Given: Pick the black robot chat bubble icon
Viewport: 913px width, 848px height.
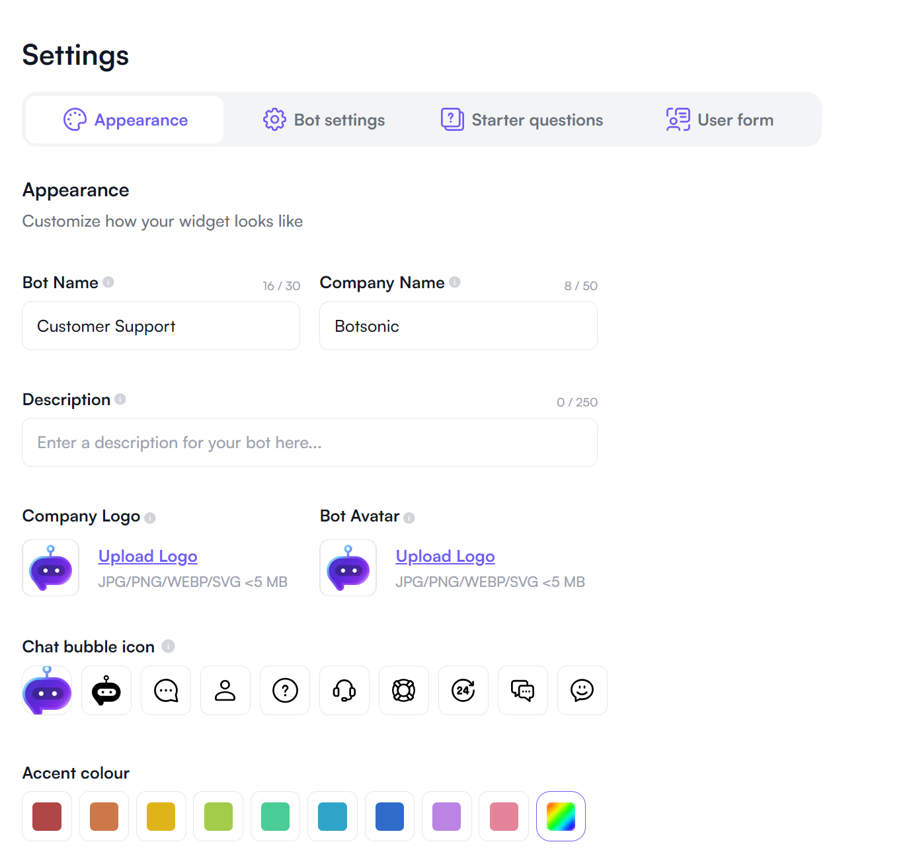Looking at the screenshot, I should (106, 690).
